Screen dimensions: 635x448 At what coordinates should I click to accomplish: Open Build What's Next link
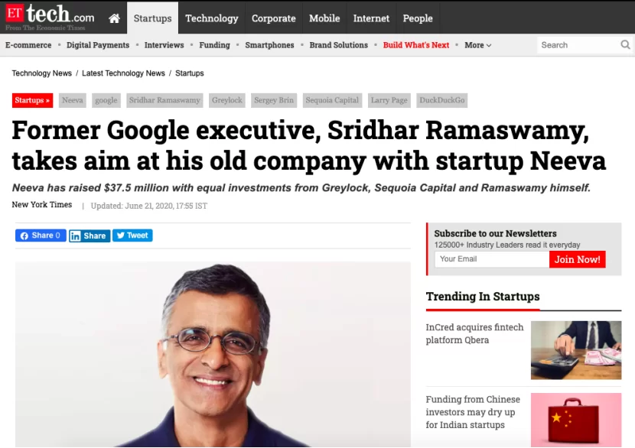point(416,45)
